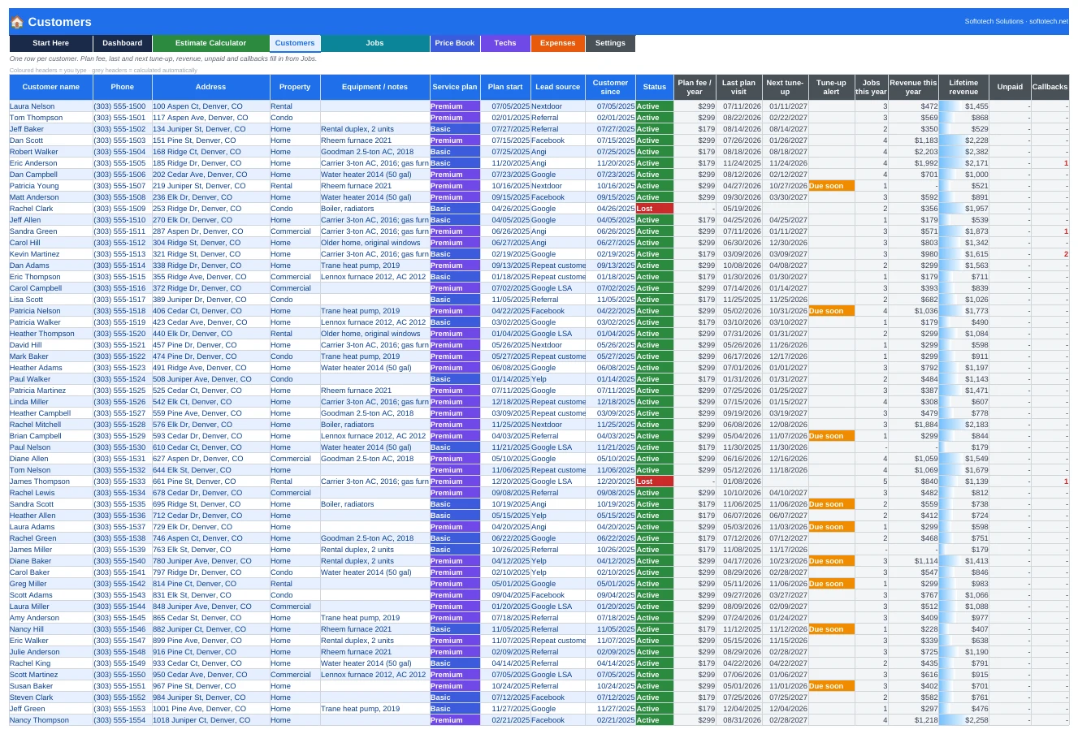The width and height of the screenshot is (1078, 734).
Task: Open the Price Book tab
Action: tap(455, 43)
